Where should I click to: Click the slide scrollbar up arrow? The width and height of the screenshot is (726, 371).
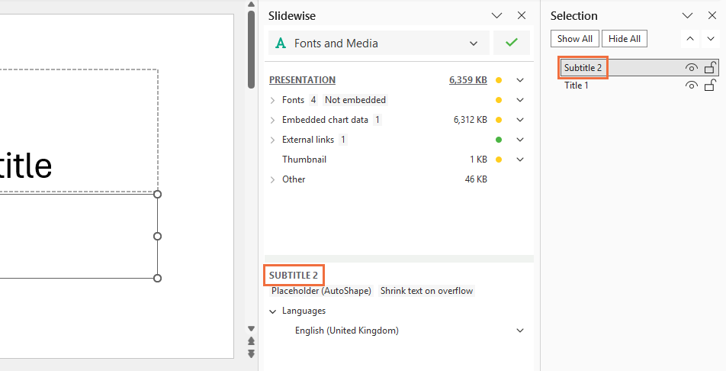coord(251,5)
